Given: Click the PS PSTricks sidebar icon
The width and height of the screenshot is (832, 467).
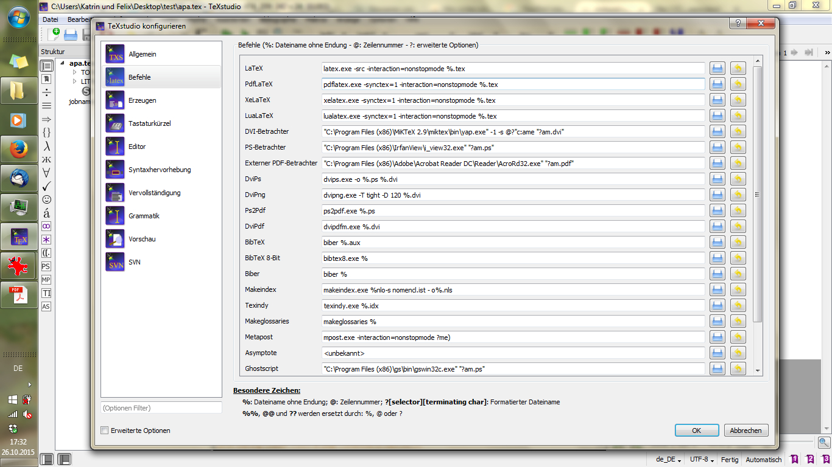Looking at the screenshot, I should [46, 266].
